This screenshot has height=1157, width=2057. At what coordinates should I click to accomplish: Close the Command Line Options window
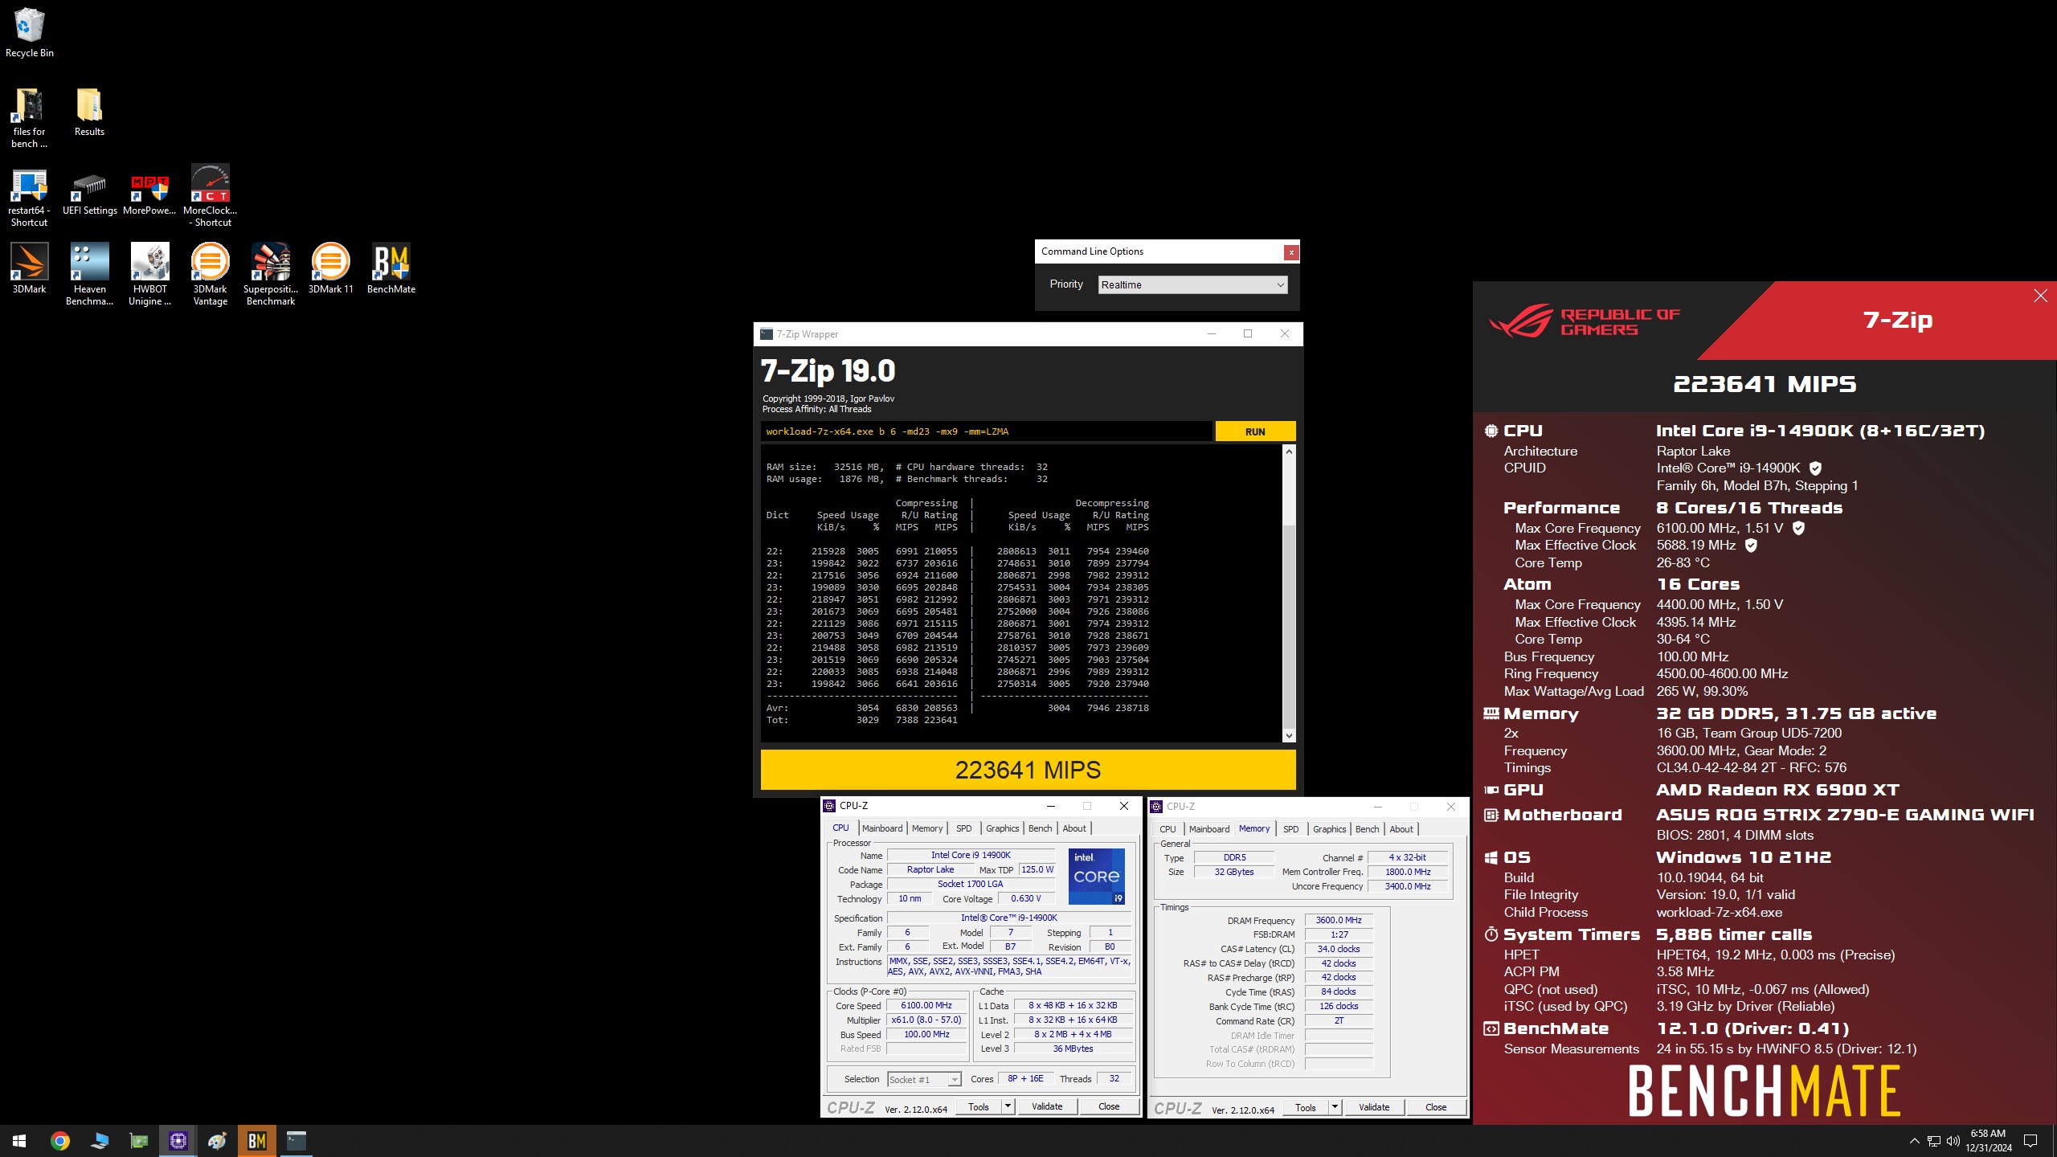point(1290,252)
